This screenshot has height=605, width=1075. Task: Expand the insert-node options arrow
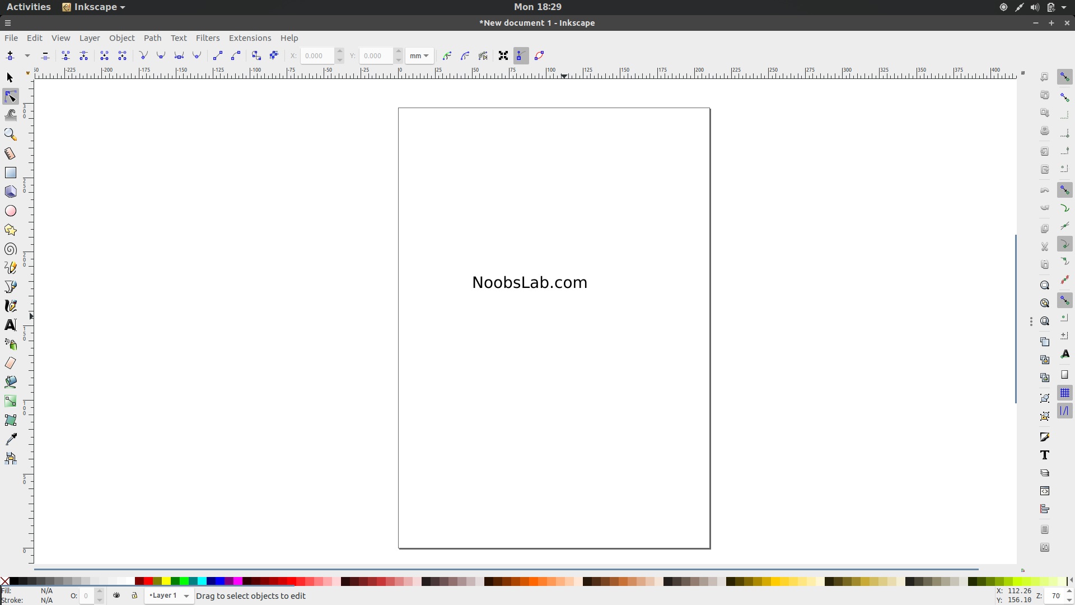(27, 55)
